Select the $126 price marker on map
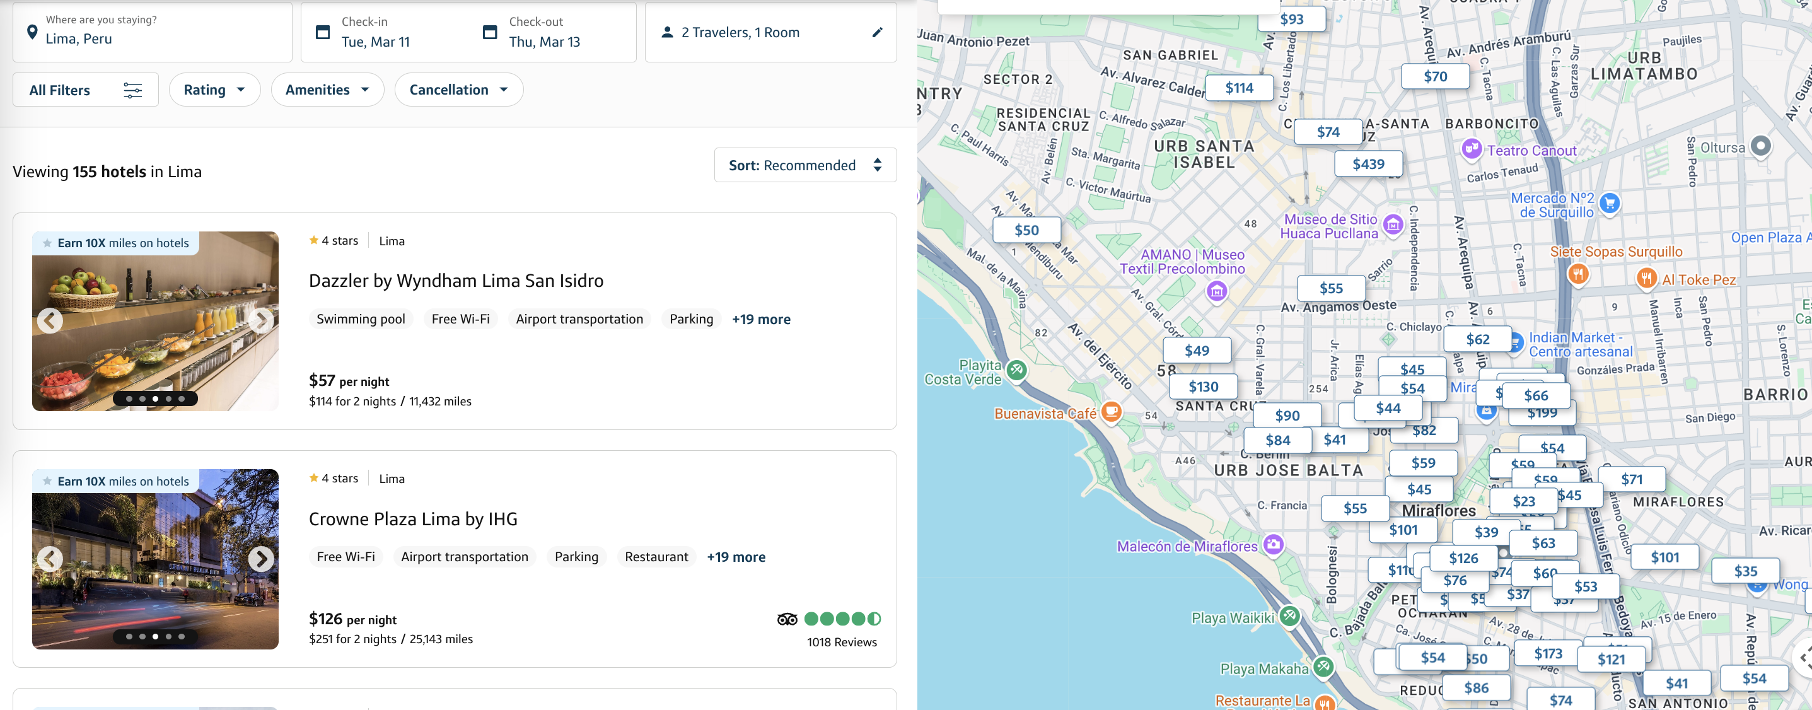This screenshot has height=710, width=1812. (x=1463, y=559)
